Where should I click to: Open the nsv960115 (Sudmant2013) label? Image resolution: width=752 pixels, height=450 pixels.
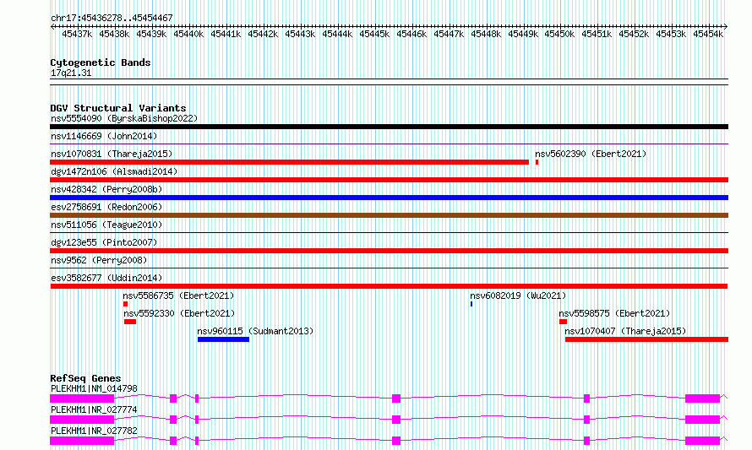(x=255, y=331)
